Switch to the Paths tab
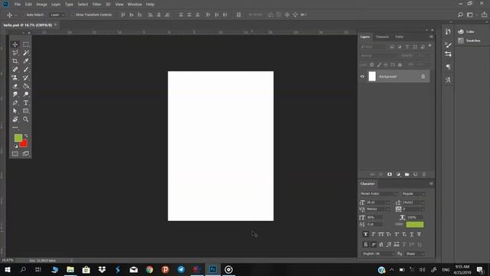Screen dimensions: 490x276 pos(400,37)
